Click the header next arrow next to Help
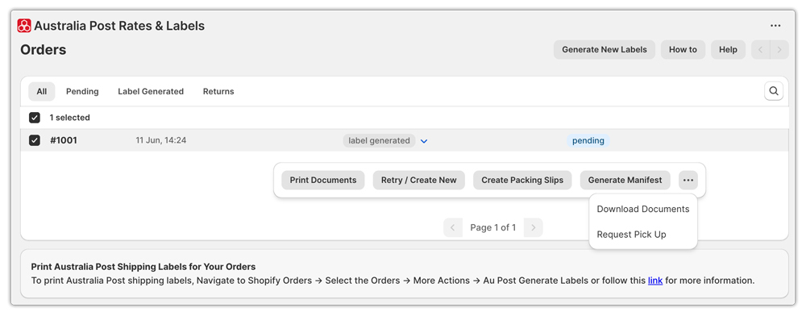The width and height of the screenshot is (806, 316). 779,50
